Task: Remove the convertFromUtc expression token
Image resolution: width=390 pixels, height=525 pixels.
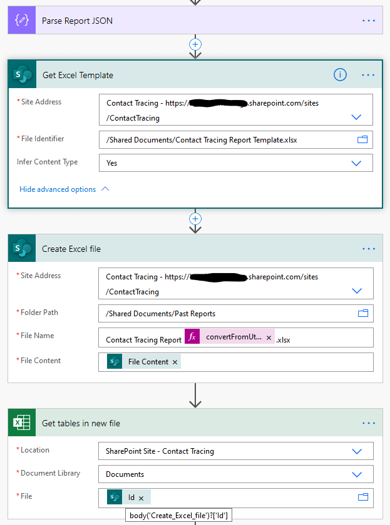Action: coord(269,337)
